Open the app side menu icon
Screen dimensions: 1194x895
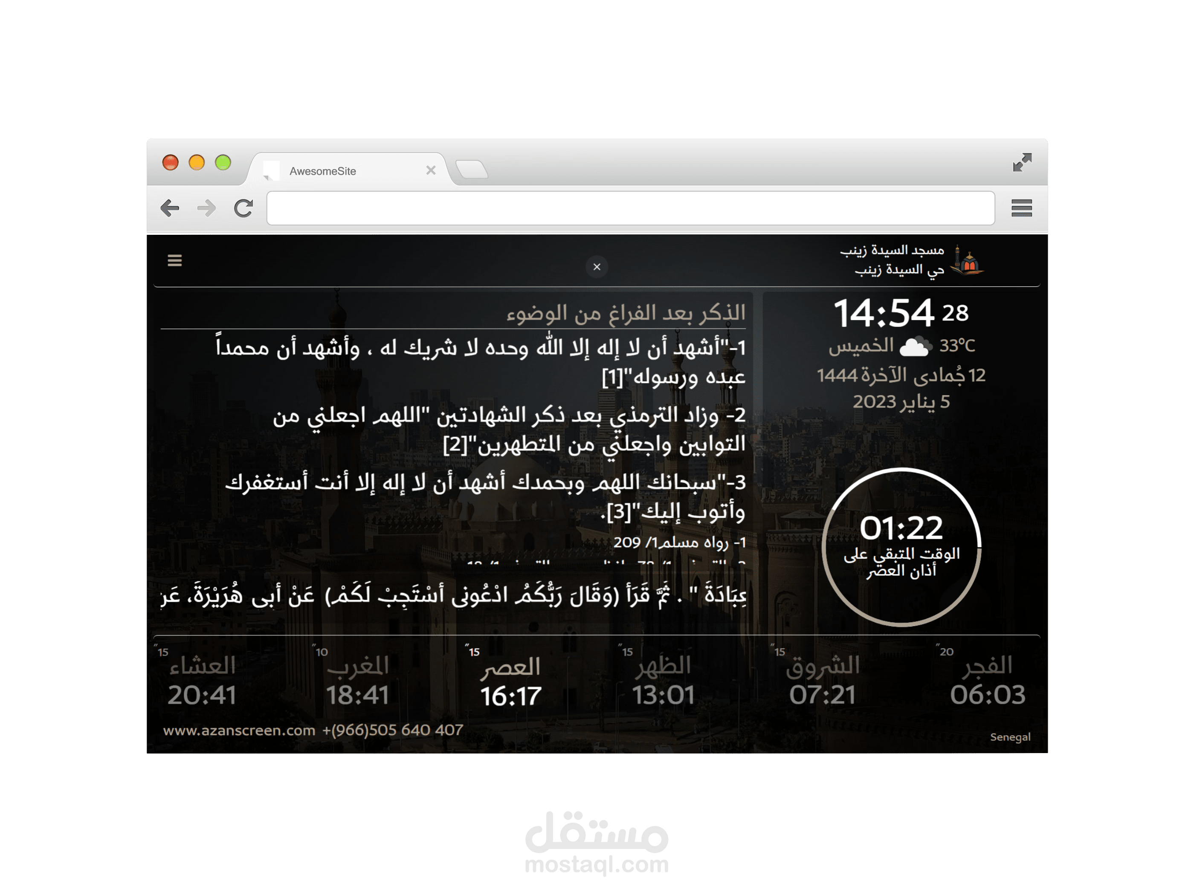click(174, 260)
